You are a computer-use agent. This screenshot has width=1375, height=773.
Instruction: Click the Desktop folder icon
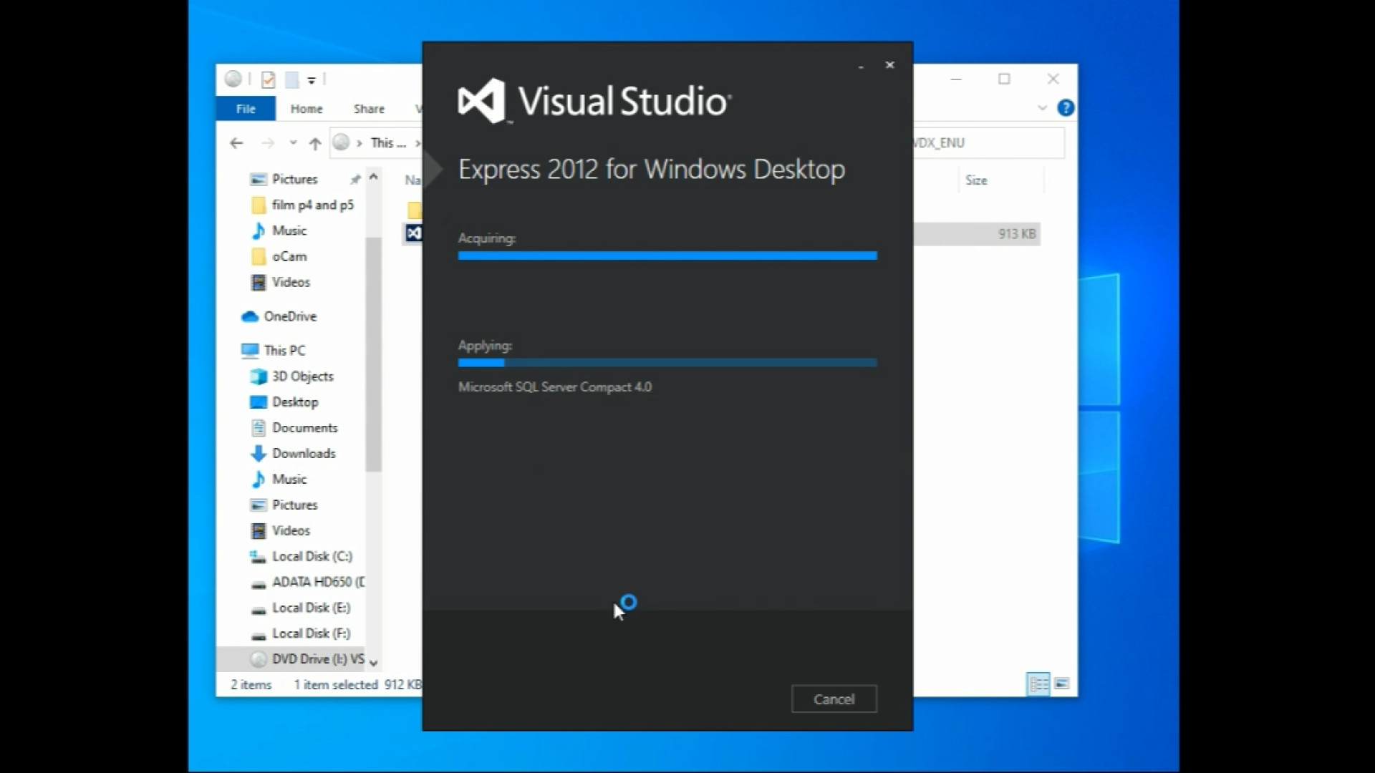click(x=259, y=402)
